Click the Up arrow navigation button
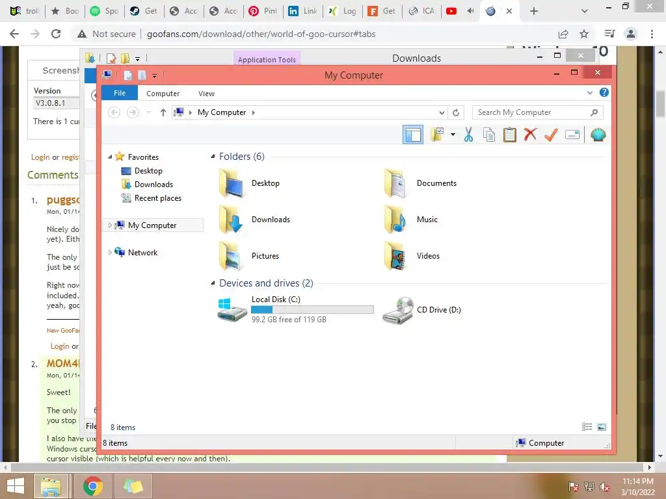 click(x=163, y=112)
